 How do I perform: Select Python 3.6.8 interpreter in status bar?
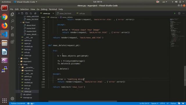coord(18,104)
